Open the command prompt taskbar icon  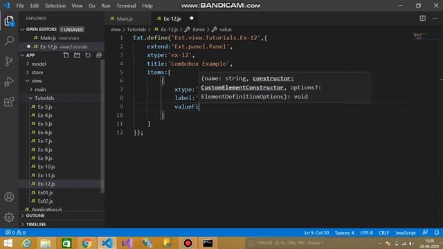pos(208,243)
